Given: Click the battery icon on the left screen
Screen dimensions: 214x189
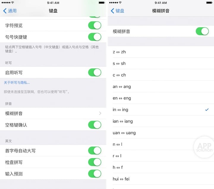Looking at the screenshot, I should click(102, 3).
